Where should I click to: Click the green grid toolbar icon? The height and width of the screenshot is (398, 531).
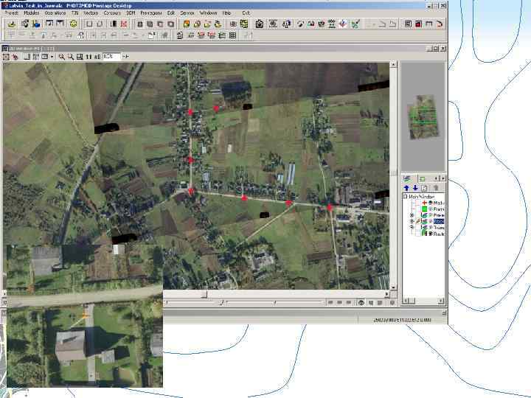(x=244, y=24)
